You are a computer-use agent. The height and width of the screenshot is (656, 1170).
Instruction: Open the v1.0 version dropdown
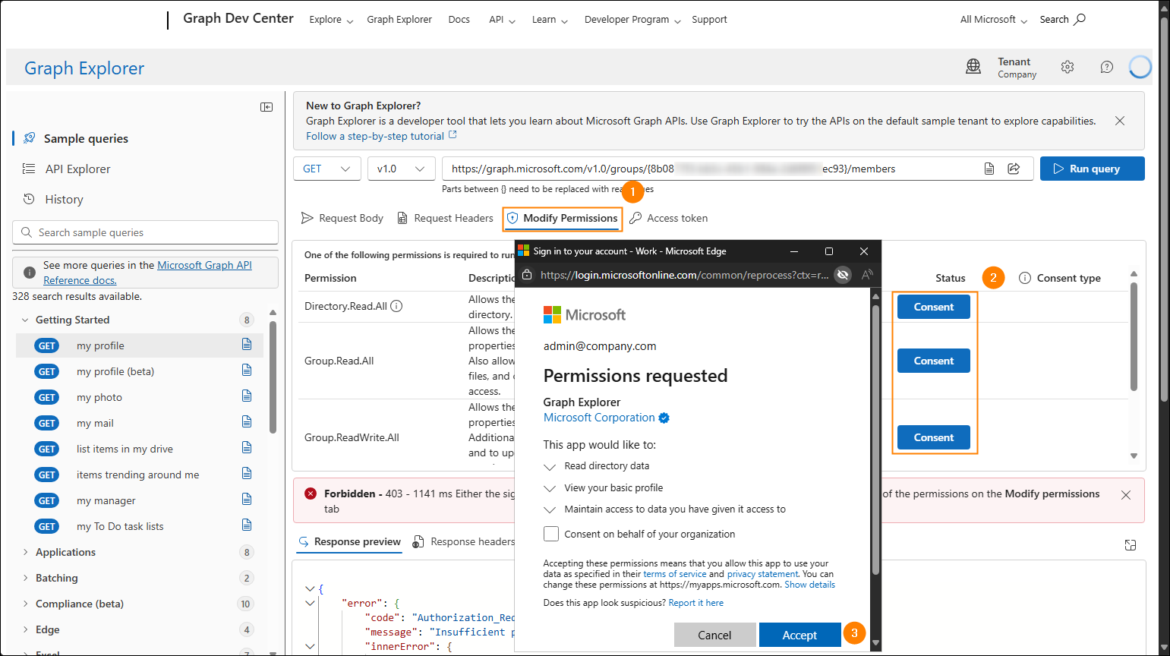click(401, 169)
